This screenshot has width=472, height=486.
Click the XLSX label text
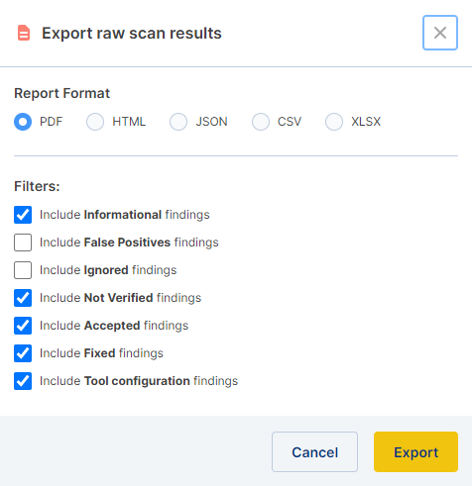(366, 122)
